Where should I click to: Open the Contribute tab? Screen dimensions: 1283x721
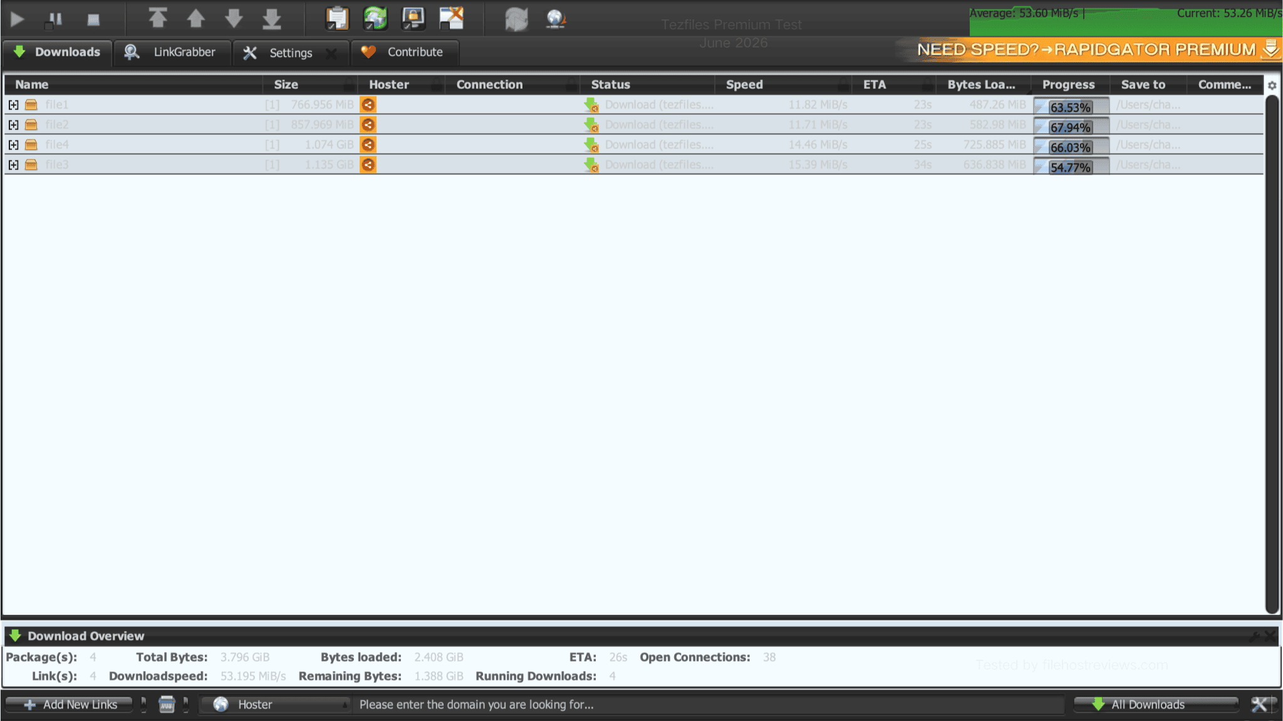pyautogui.click(x=405, y=52)
